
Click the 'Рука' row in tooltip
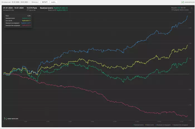[18, 16]
